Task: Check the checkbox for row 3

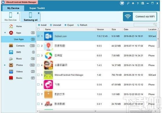Action: 38,55
